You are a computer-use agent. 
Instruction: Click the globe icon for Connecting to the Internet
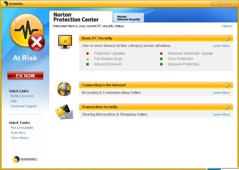click(x=64, y=89)
